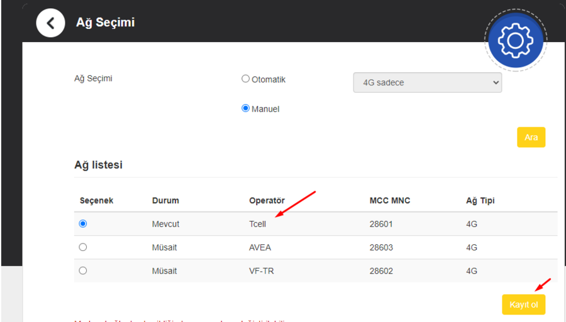
Task: Click the 28601 MCC MNC cell
Action: point(381,223)
